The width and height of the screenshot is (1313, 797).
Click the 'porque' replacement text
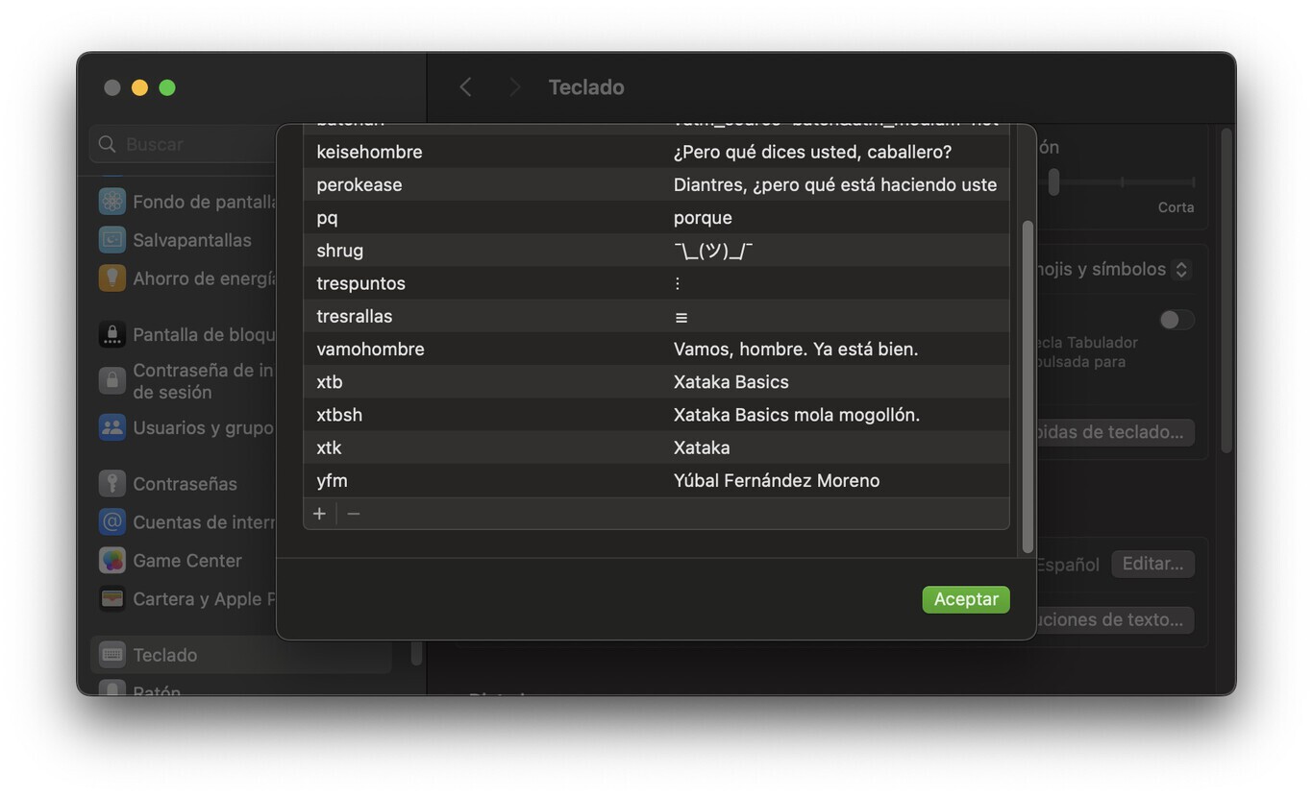(x=703, y=218)
